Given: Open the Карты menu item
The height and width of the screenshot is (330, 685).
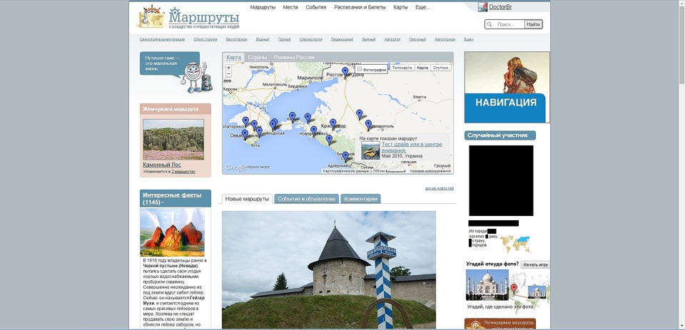Looking at the screenshot, I should click(x=400, y=7).
